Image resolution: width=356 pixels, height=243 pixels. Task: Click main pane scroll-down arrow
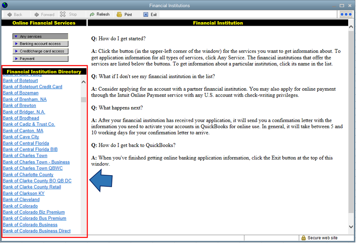click(351, 227)
